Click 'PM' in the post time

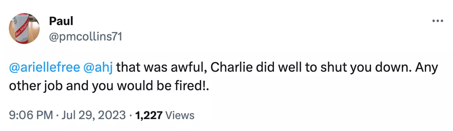pos(45,115)
